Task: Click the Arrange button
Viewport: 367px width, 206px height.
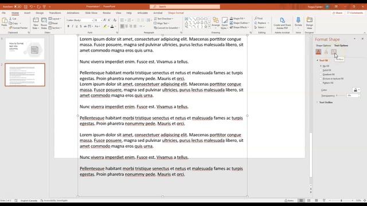Action: [x=216, y=23]
